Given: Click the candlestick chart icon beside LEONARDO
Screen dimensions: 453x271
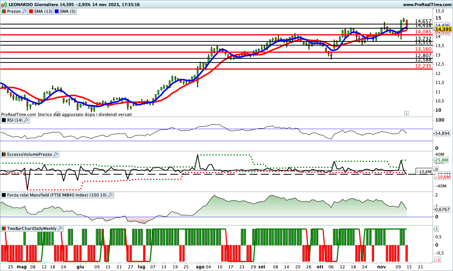Looking at the screenshot, I should (3, 5).
